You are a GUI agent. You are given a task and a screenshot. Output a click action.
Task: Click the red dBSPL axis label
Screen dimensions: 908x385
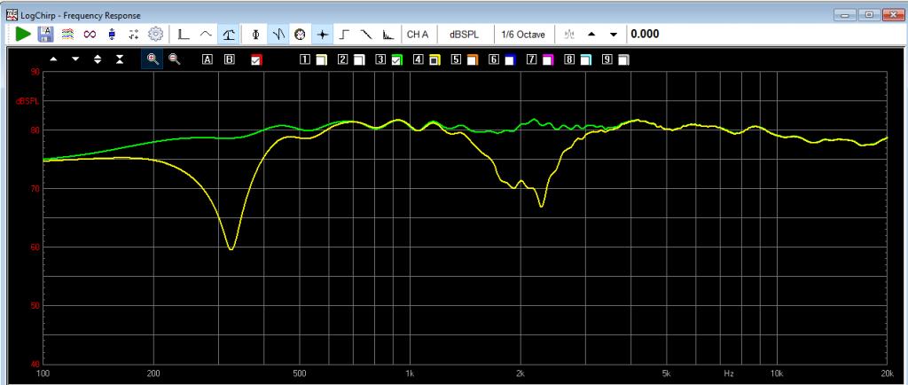[27, 101]
